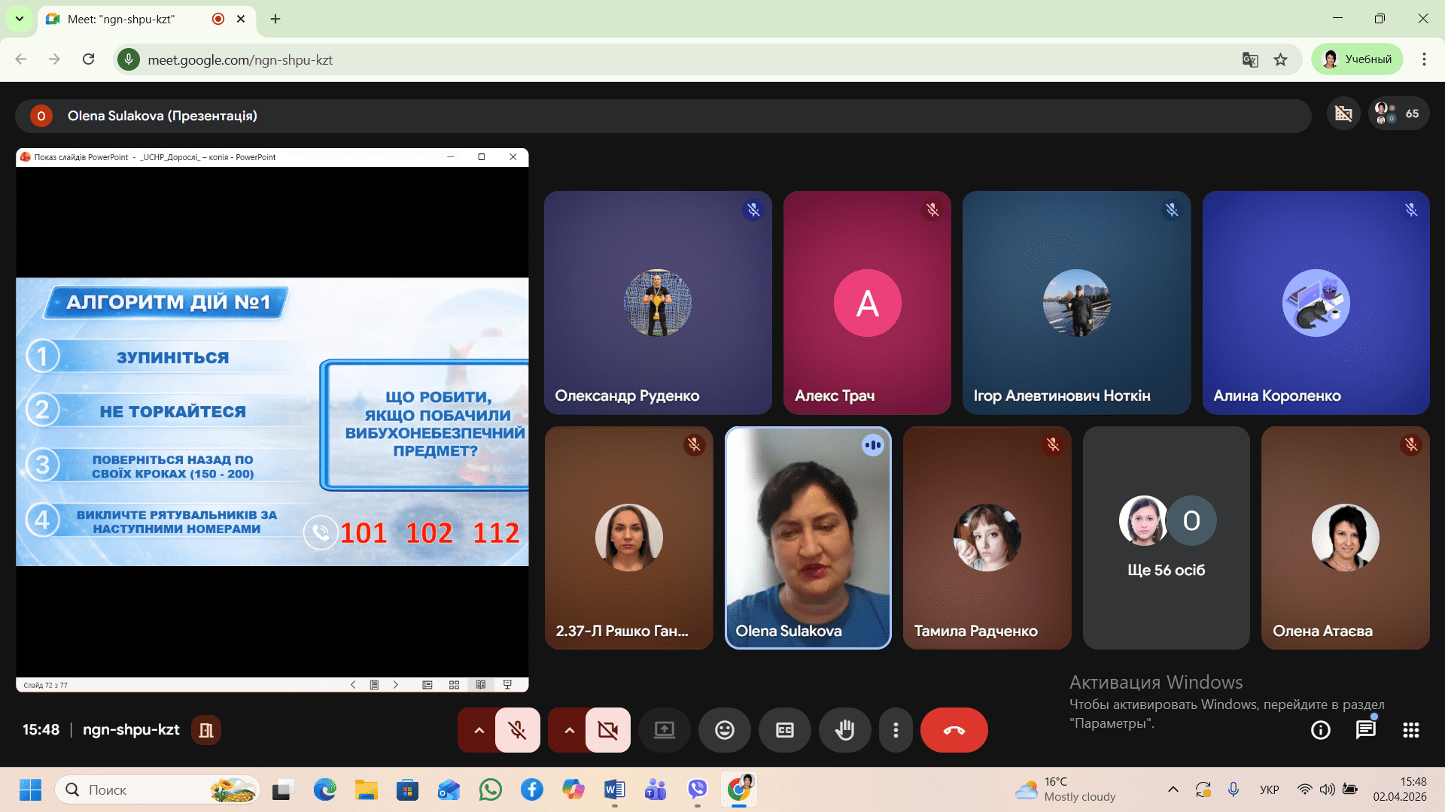
Task: Open chat with everyone panel
Action: (x=1365, y=730)
